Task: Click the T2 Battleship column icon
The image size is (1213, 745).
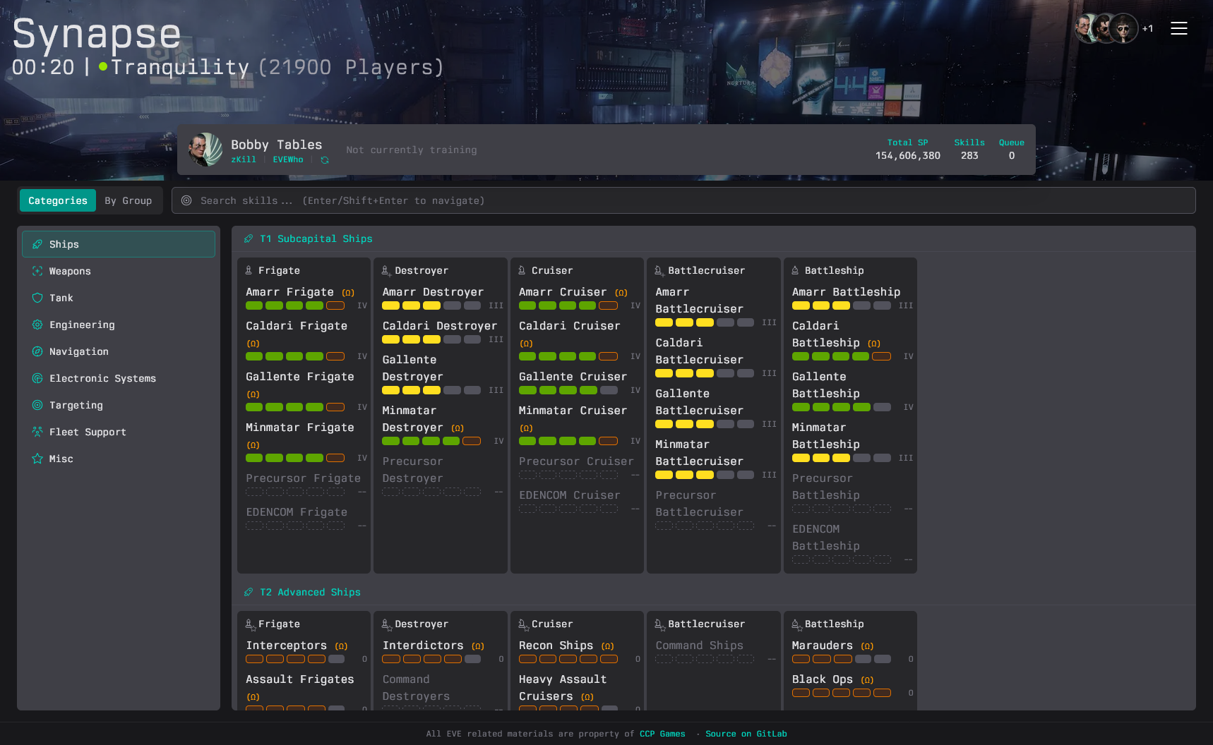Action: 796,624
